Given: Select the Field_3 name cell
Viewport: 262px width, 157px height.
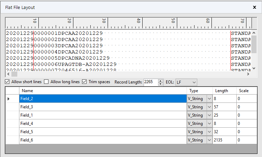Looking at the screenshot, I should pyautogui.click(x=103, y=107).
